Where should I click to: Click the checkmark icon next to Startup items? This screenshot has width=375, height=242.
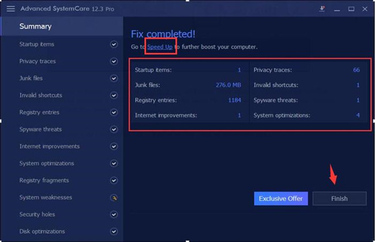click(114, 44)
